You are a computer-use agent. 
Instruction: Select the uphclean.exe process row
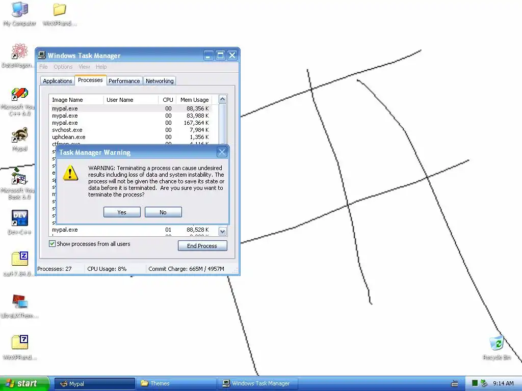(130, 137)
